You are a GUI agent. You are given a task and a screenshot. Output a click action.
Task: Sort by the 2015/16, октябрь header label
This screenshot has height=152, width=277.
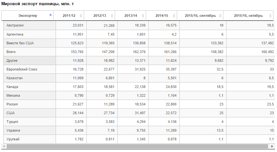click(x=248, y=16)
